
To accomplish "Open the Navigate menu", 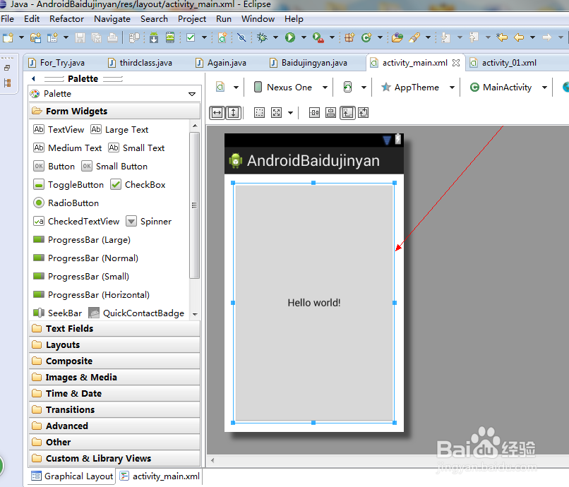I will [112, 19].
